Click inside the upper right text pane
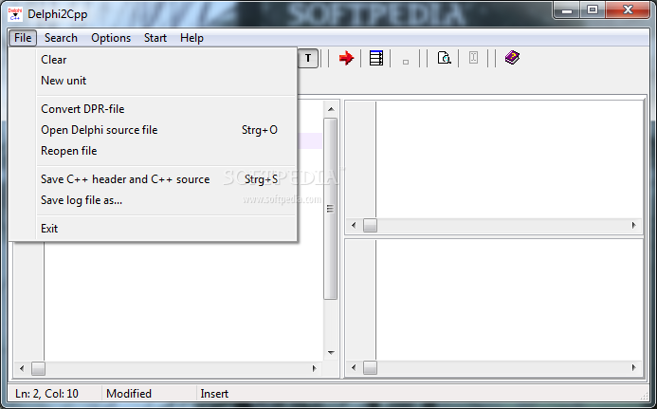The image size is (657, 409). 509,159
